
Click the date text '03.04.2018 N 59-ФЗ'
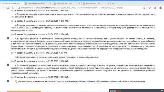(x=58, y=53)
